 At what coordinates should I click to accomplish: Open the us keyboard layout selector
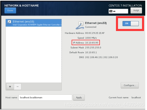click(118, 11)
